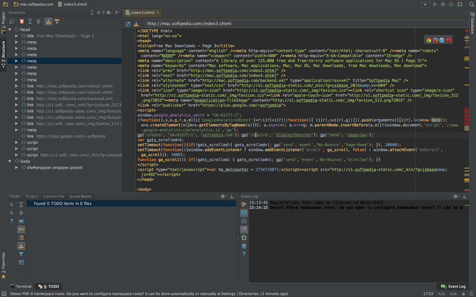Open page in Opera browser
This screenshot has height=297, width=476.
pyautogui.click(x=449, y=40)
